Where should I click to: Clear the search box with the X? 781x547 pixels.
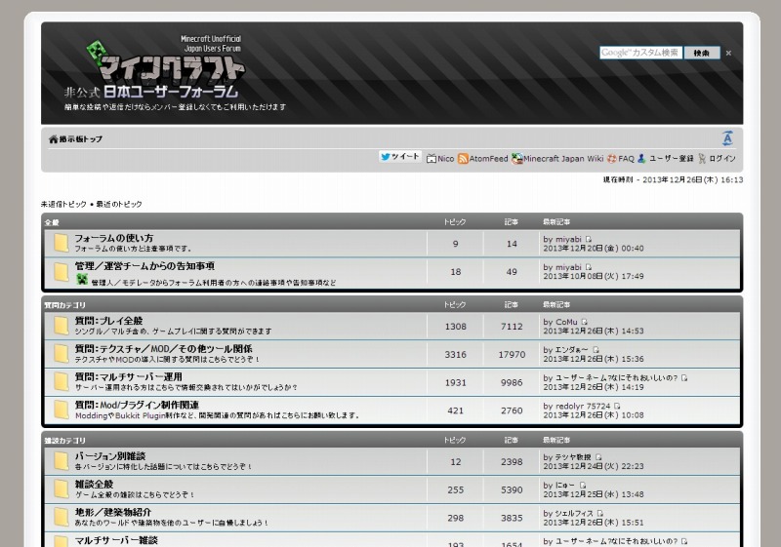click(x=728, y=53)
